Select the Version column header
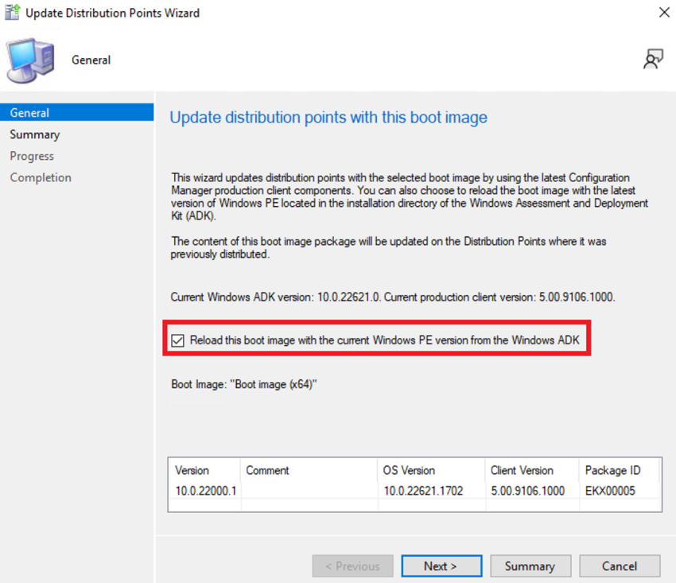The height and width of the screenshot is (583, 676). click(x=191, y=470)
